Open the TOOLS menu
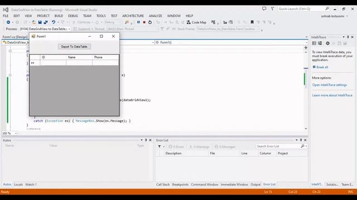357x200 pixels. tap(101, 16)
